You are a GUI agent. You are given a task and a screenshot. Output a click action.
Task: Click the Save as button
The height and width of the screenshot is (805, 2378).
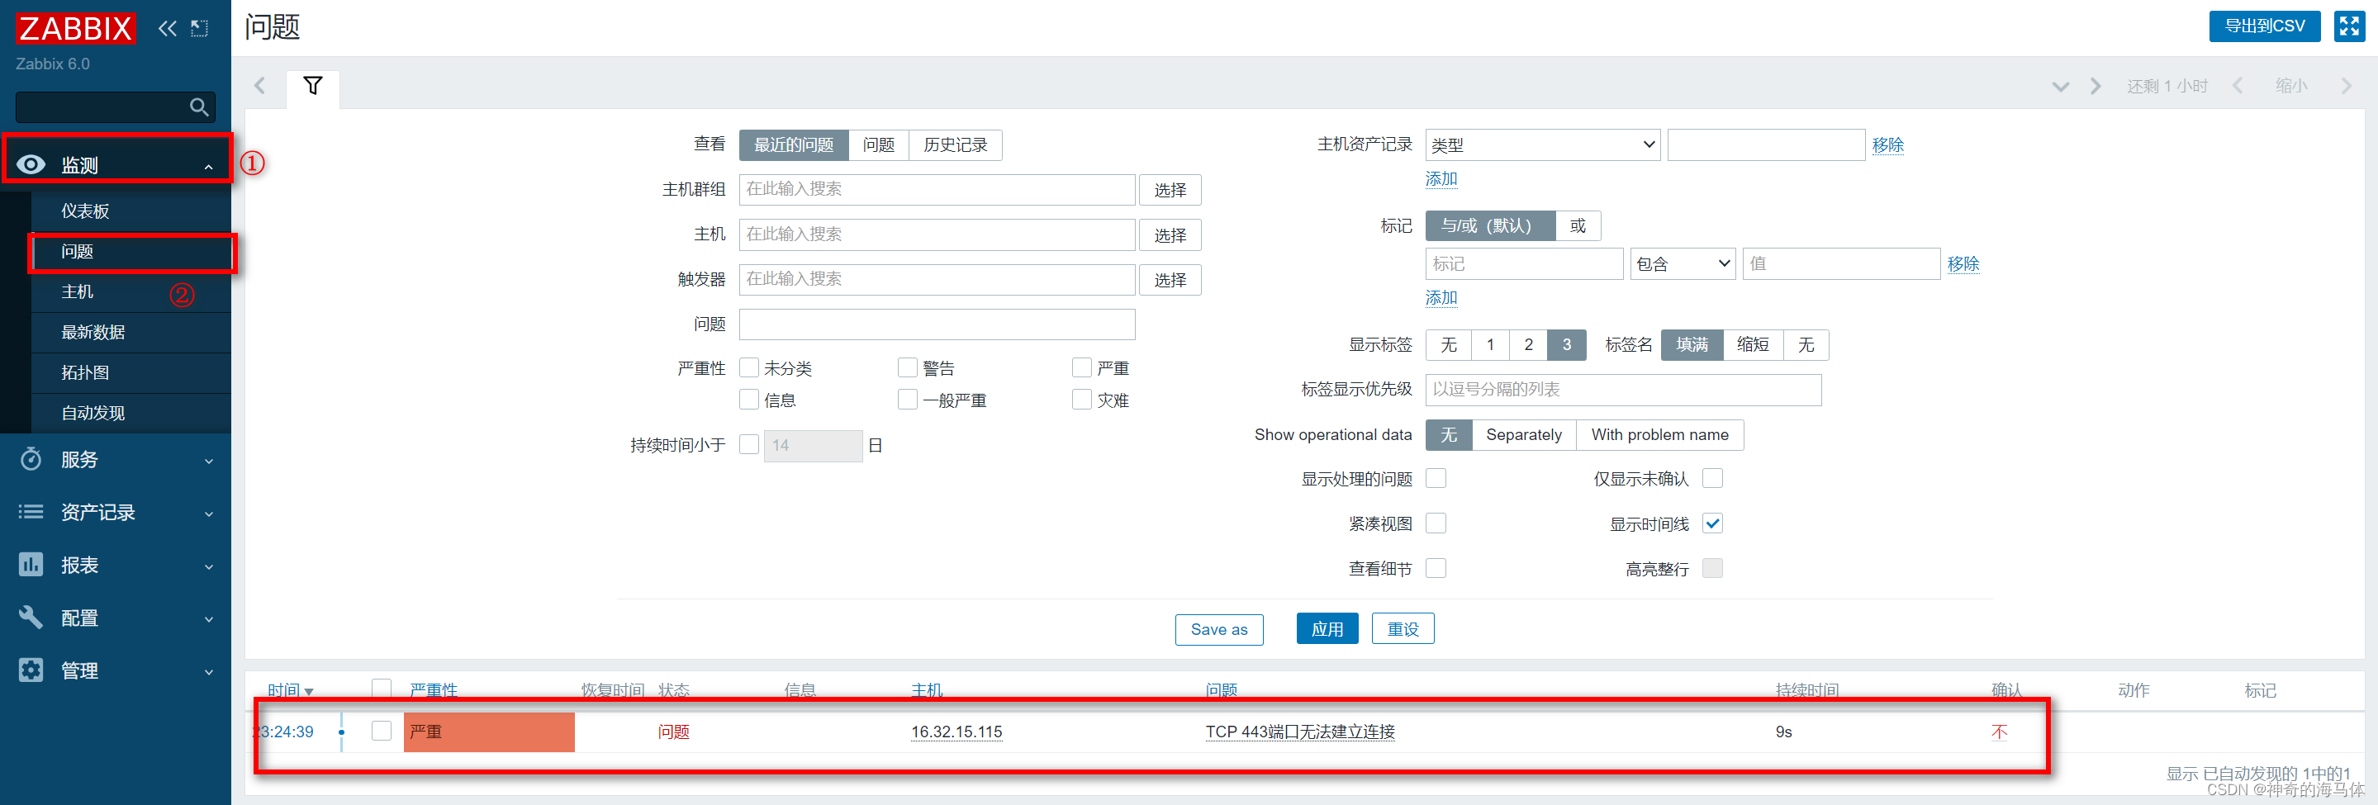(1218, 628)
